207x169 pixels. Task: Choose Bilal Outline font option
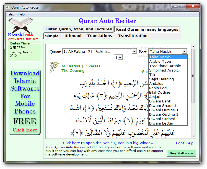168,92
